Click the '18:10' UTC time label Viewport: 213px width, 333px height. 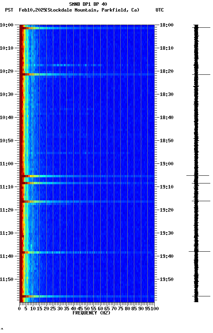click(167, 48)
